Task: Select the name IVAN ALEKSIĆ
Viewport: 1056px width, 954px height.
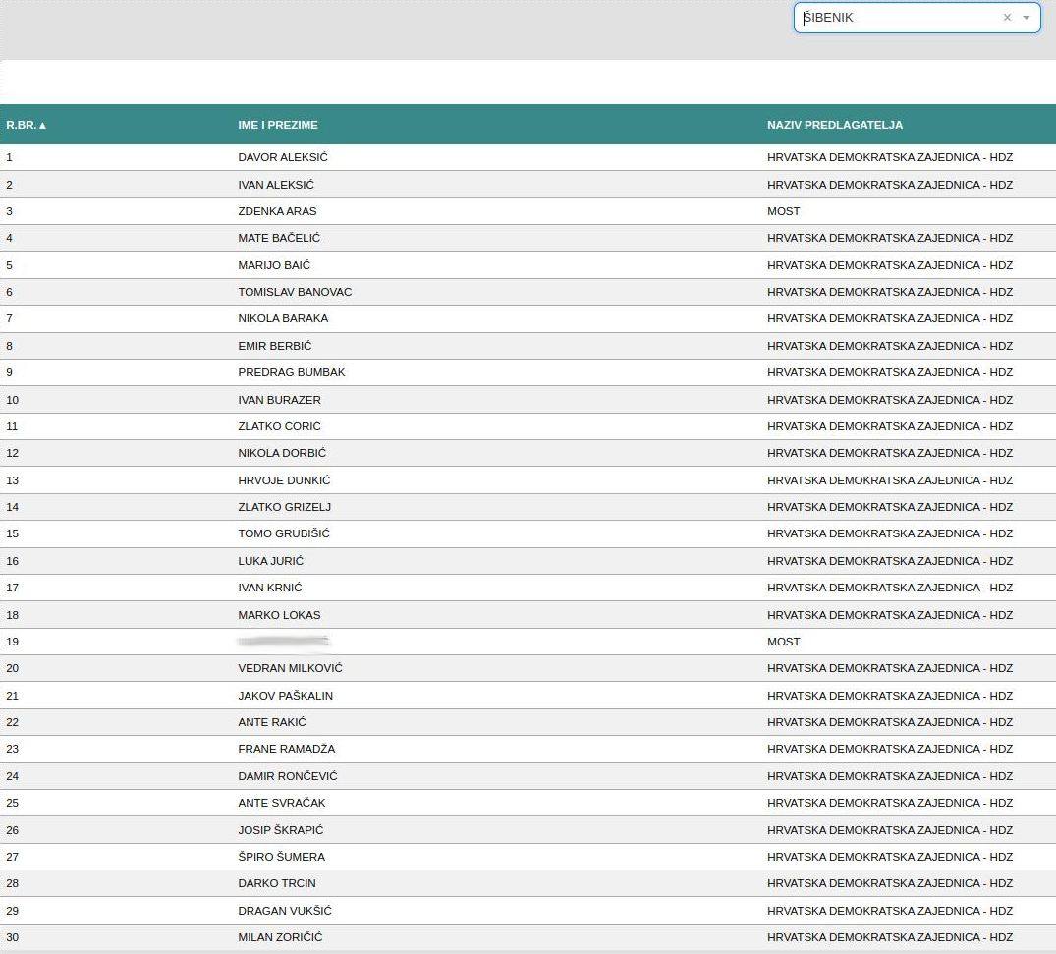Action: pos(275,185)
